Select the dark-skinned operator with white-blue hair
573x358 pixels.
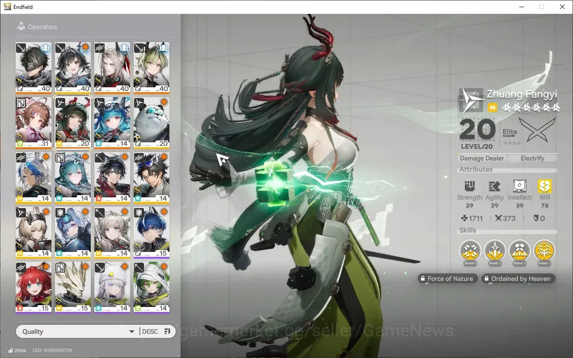pyautogui.click(x=34, y=178)
